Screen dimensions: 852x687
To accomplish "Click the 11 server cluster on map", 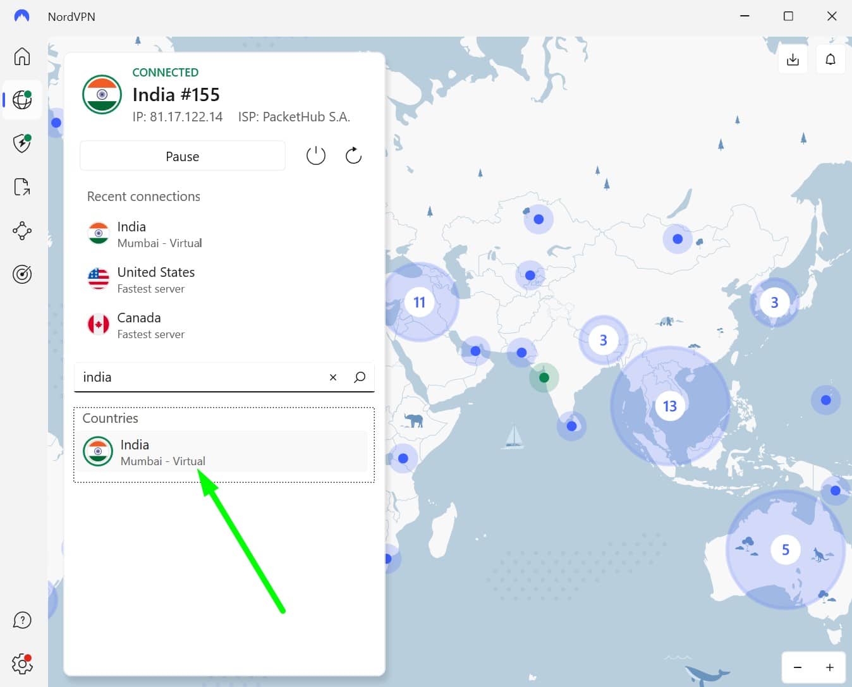I will 419,302.
